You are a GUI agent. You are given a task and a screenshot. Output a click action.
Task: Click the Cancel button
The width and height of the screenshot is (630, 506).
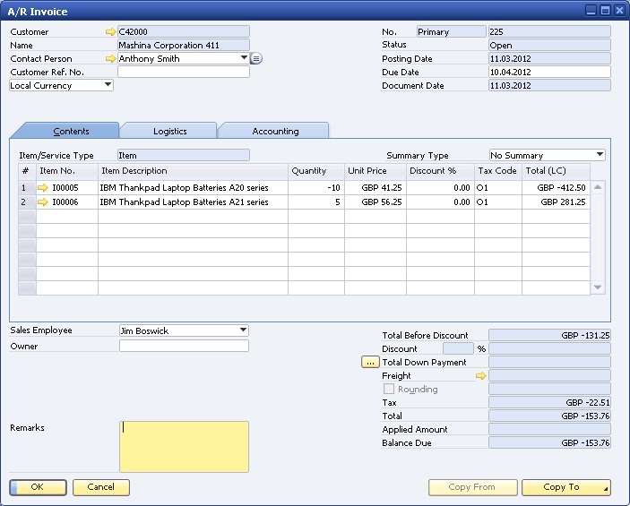click(x=101, y=487)
